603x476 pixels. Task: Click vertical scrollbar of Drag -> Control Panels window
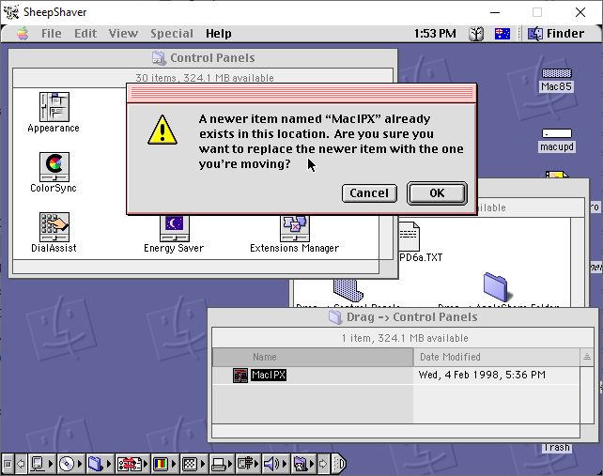pyautogui.click(x=587, y=395)
